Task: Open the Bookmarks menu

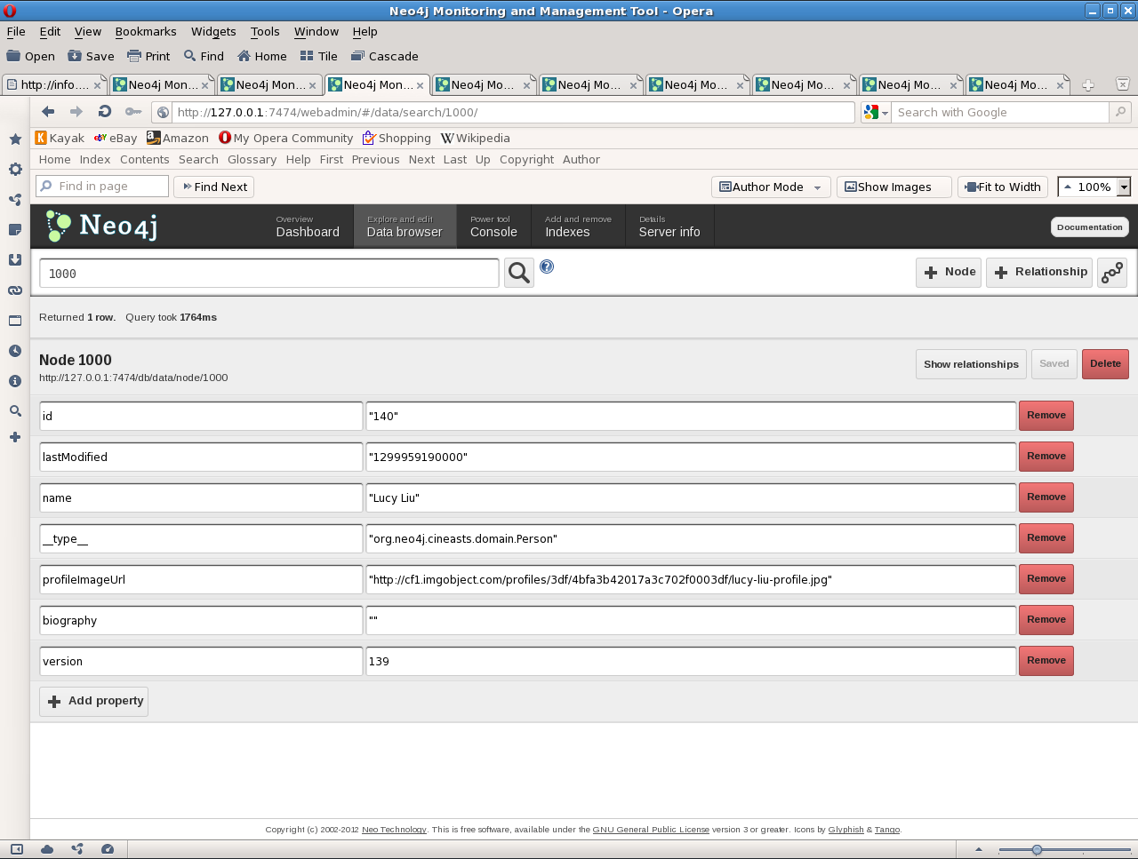Action: point(145,31)
